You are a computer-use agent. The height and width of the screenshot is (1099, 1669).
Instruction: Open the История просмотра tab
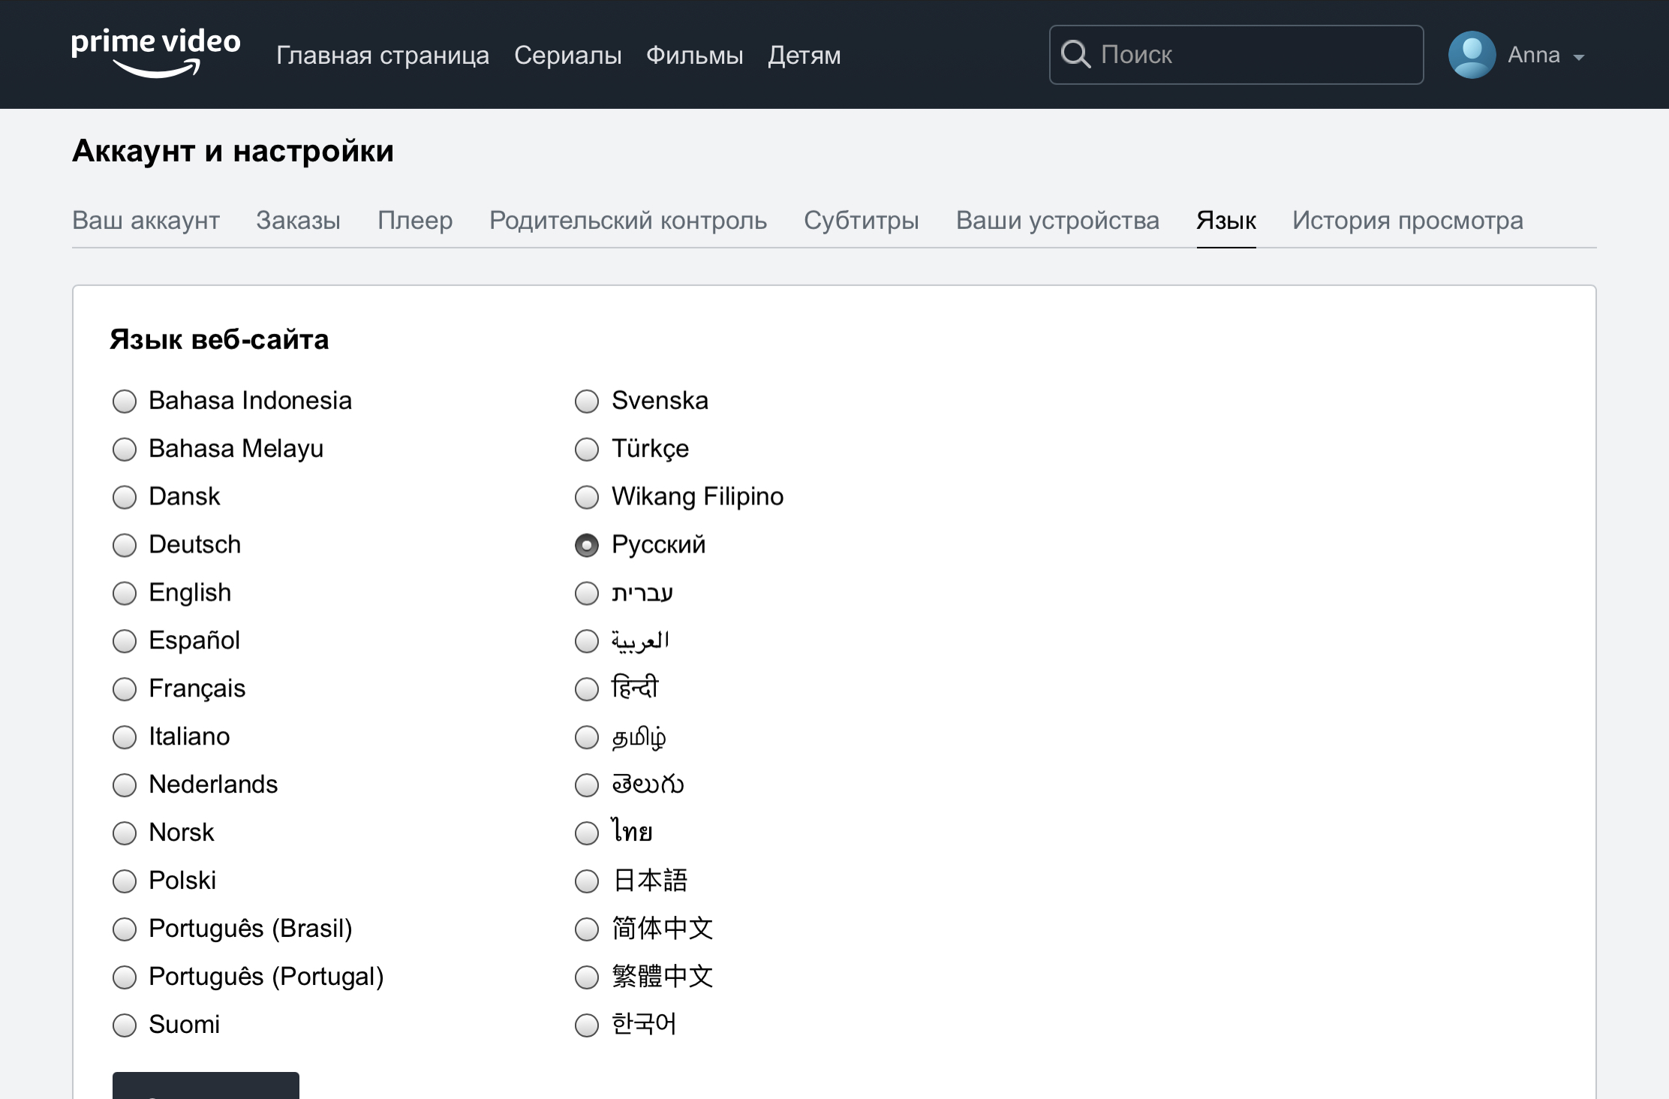coord(1407,221)
